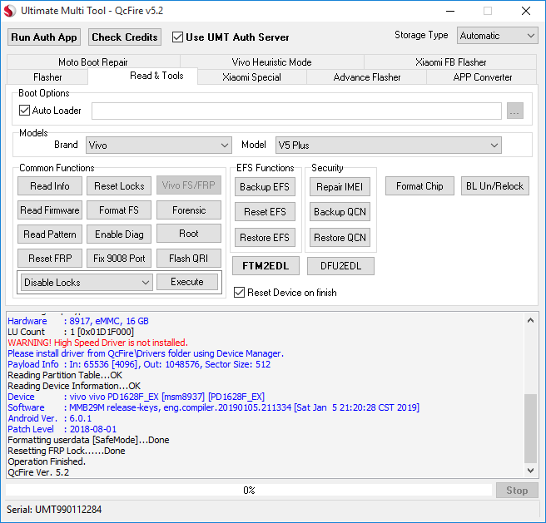Image resolution: width=546 pixels, height=523 pixels.
Task: Close the QcFire window
Action: tap(526, 11)
